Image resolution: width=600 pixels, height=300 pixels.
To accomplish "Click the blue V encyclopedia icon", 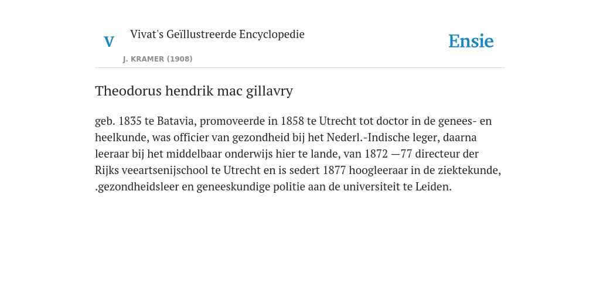I will (x=109, y=42).
